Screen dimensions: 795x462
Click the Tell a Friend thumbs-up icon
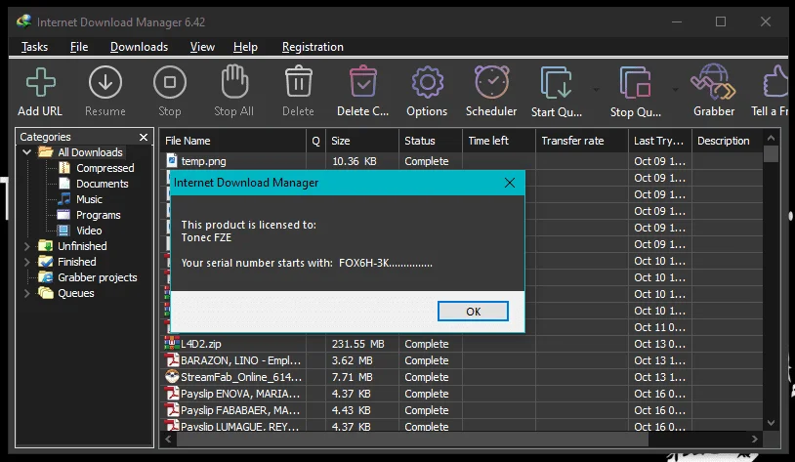point(775,82)
